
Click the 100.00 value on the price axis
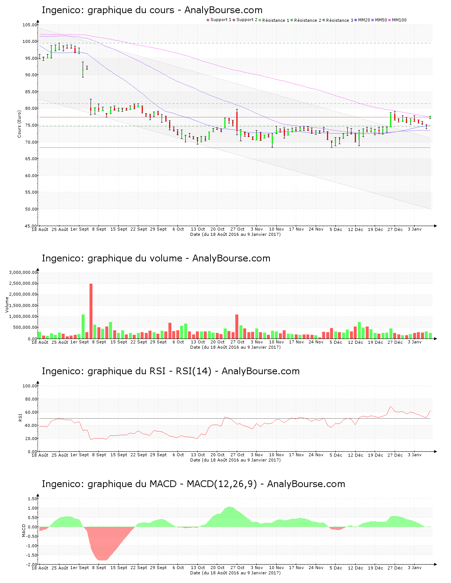point(30,42)
